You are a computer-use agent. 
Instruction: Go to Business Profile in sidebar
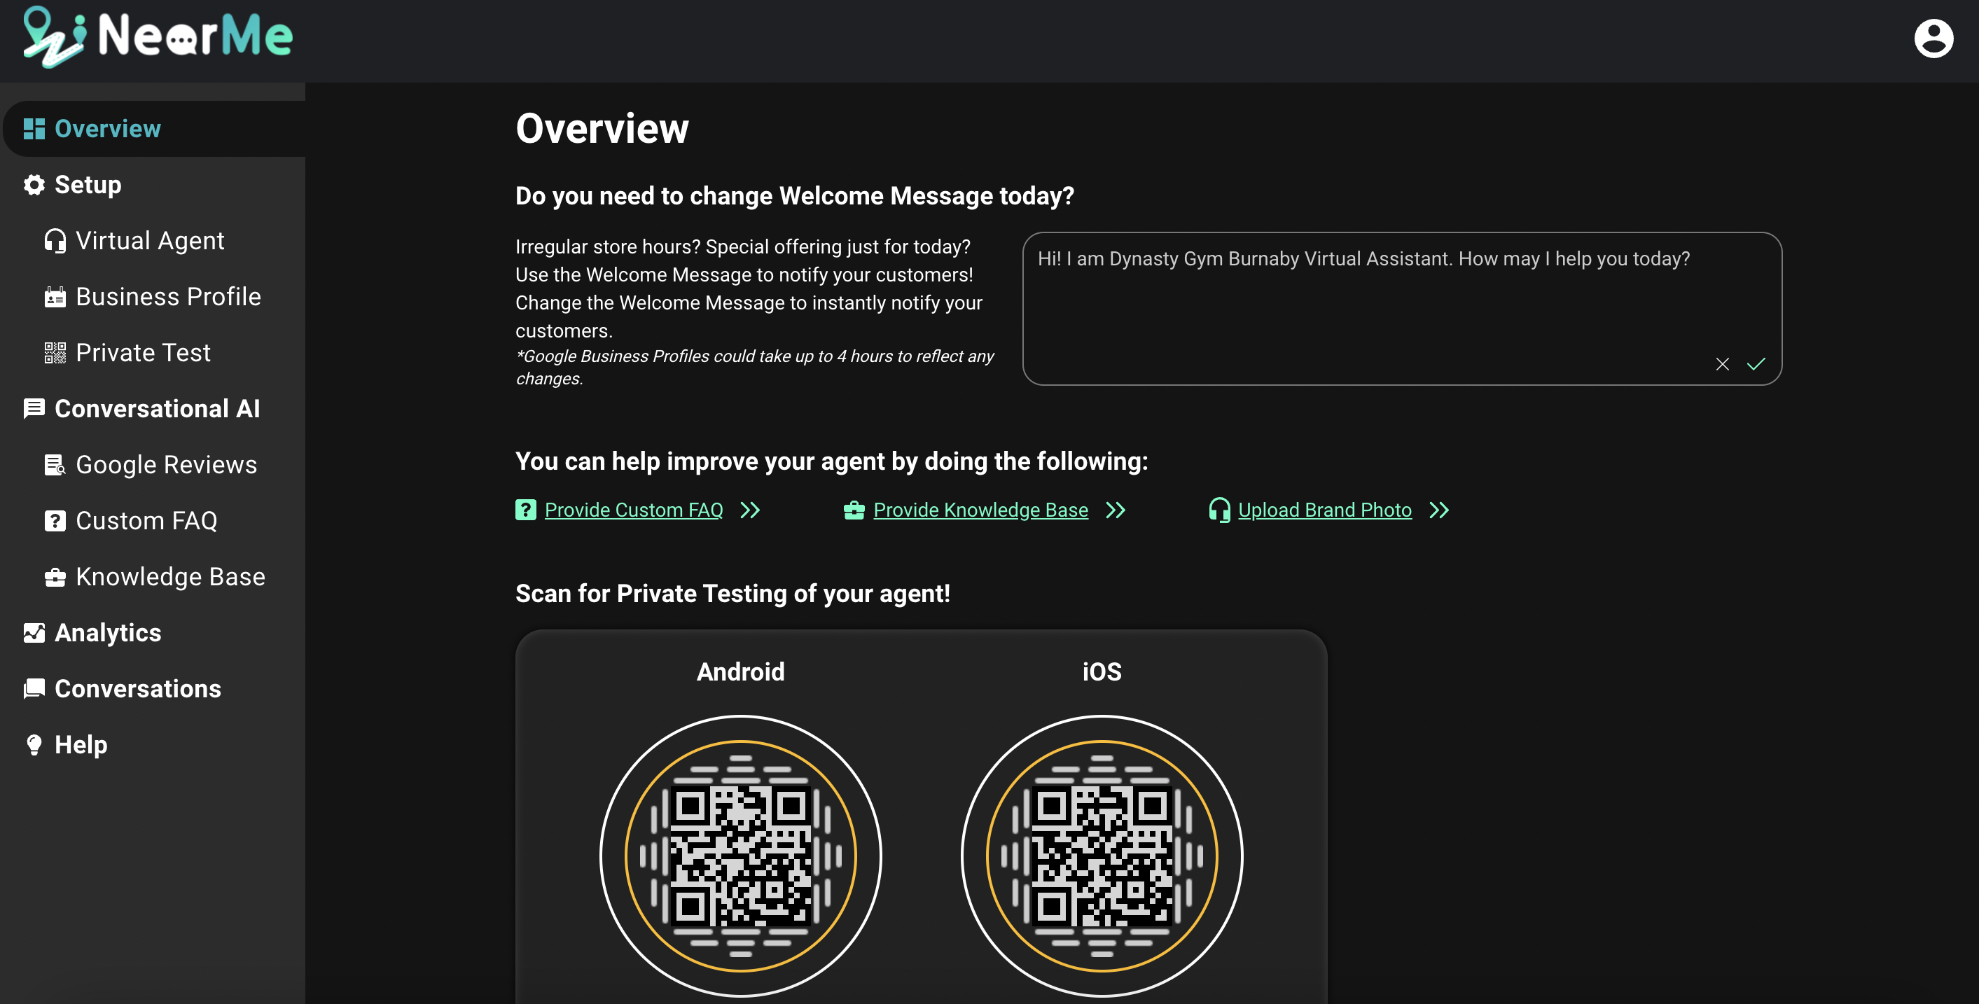[167, 298]
